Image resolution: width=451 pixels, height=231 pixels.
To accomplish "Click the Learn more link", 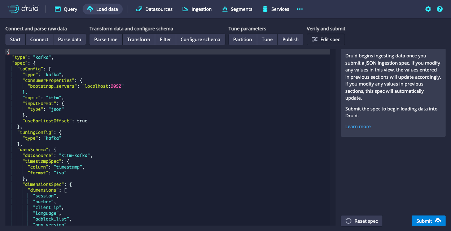I will [x=358, y=126].
